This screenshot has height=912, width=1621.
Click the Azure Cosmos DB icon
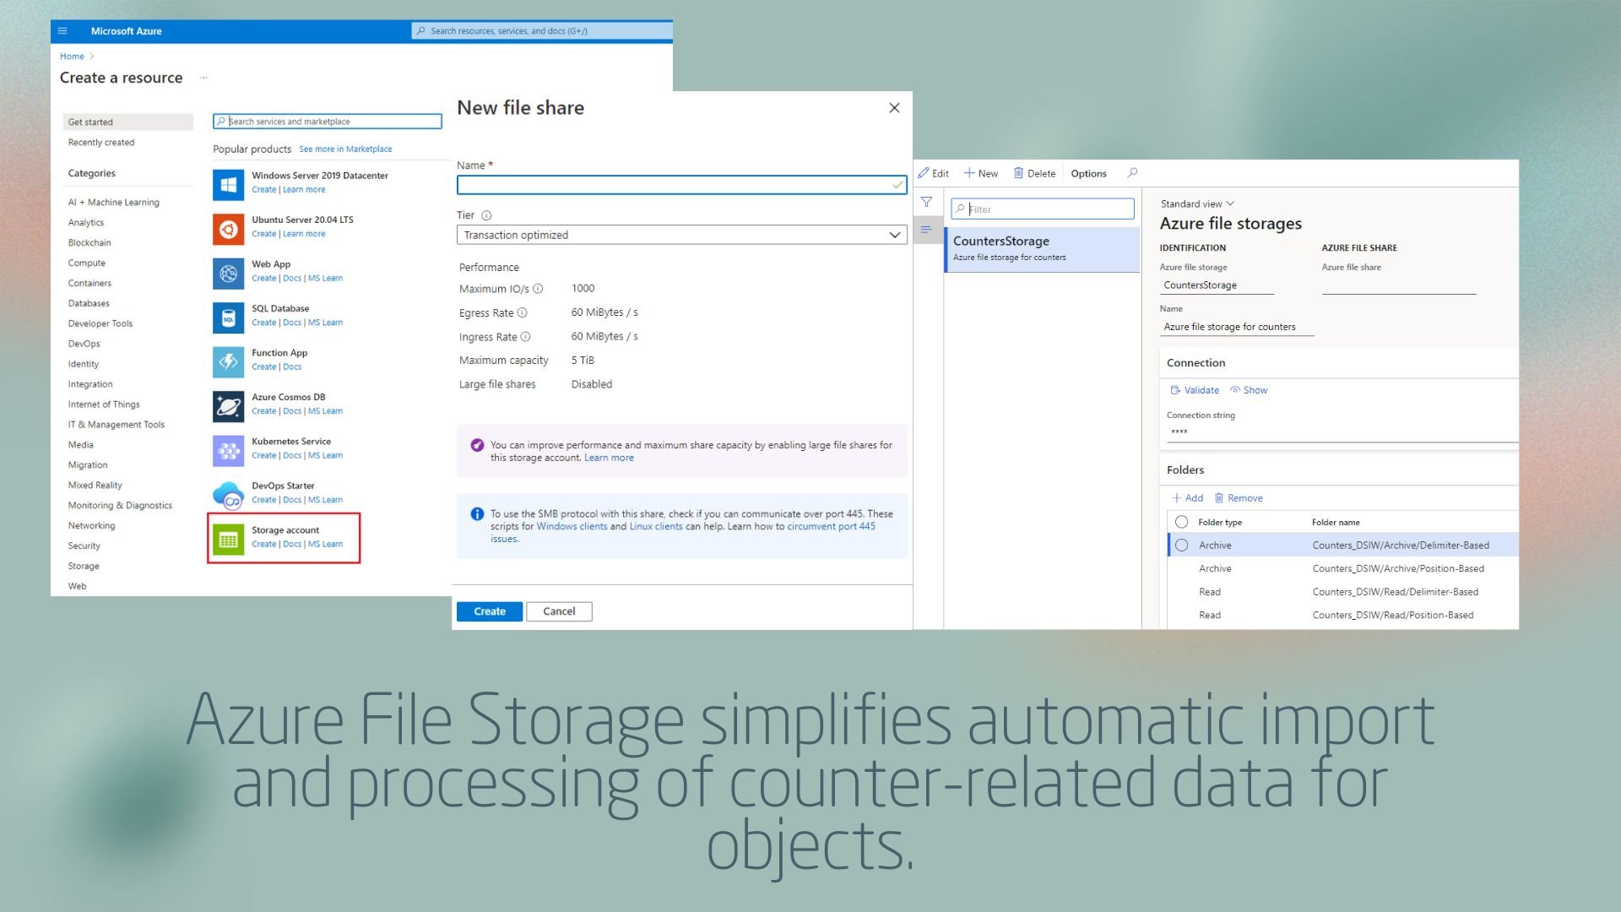tap(226, 402)
